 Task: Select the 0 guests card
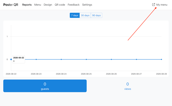click(x=45, y=86)
